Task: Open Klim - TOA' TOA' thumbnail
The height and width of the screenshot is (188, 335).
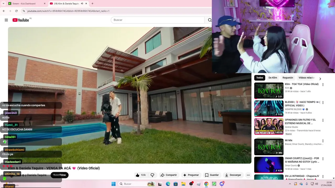Action: pyautogui.click(x=269, y=91)
